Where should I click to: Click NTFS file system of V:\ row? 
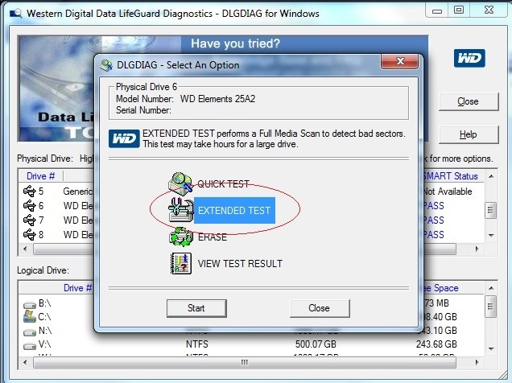197,344
